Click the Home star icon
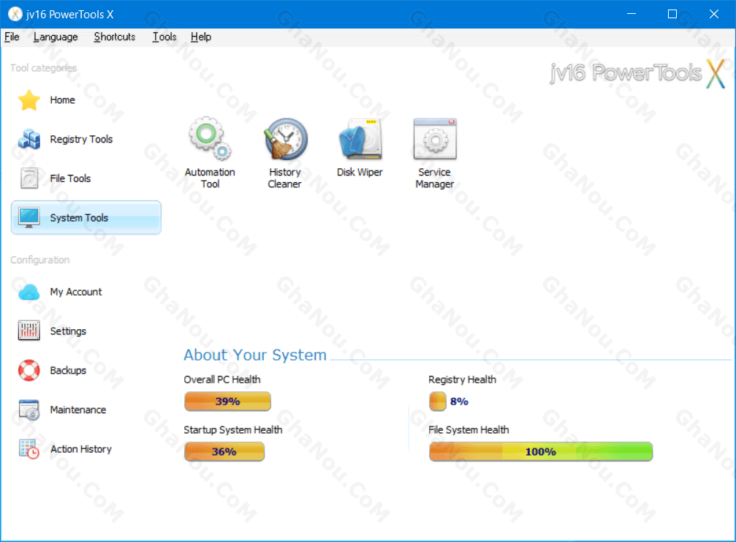Viewport: 736px width, 542px height. [x=29, y=100]
